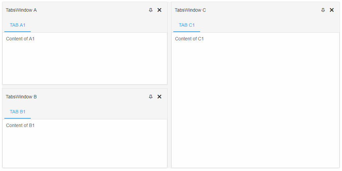Click empty tab strip area beside TAB B1
This screenshot has height=171, width=342.
coord(99,112)
